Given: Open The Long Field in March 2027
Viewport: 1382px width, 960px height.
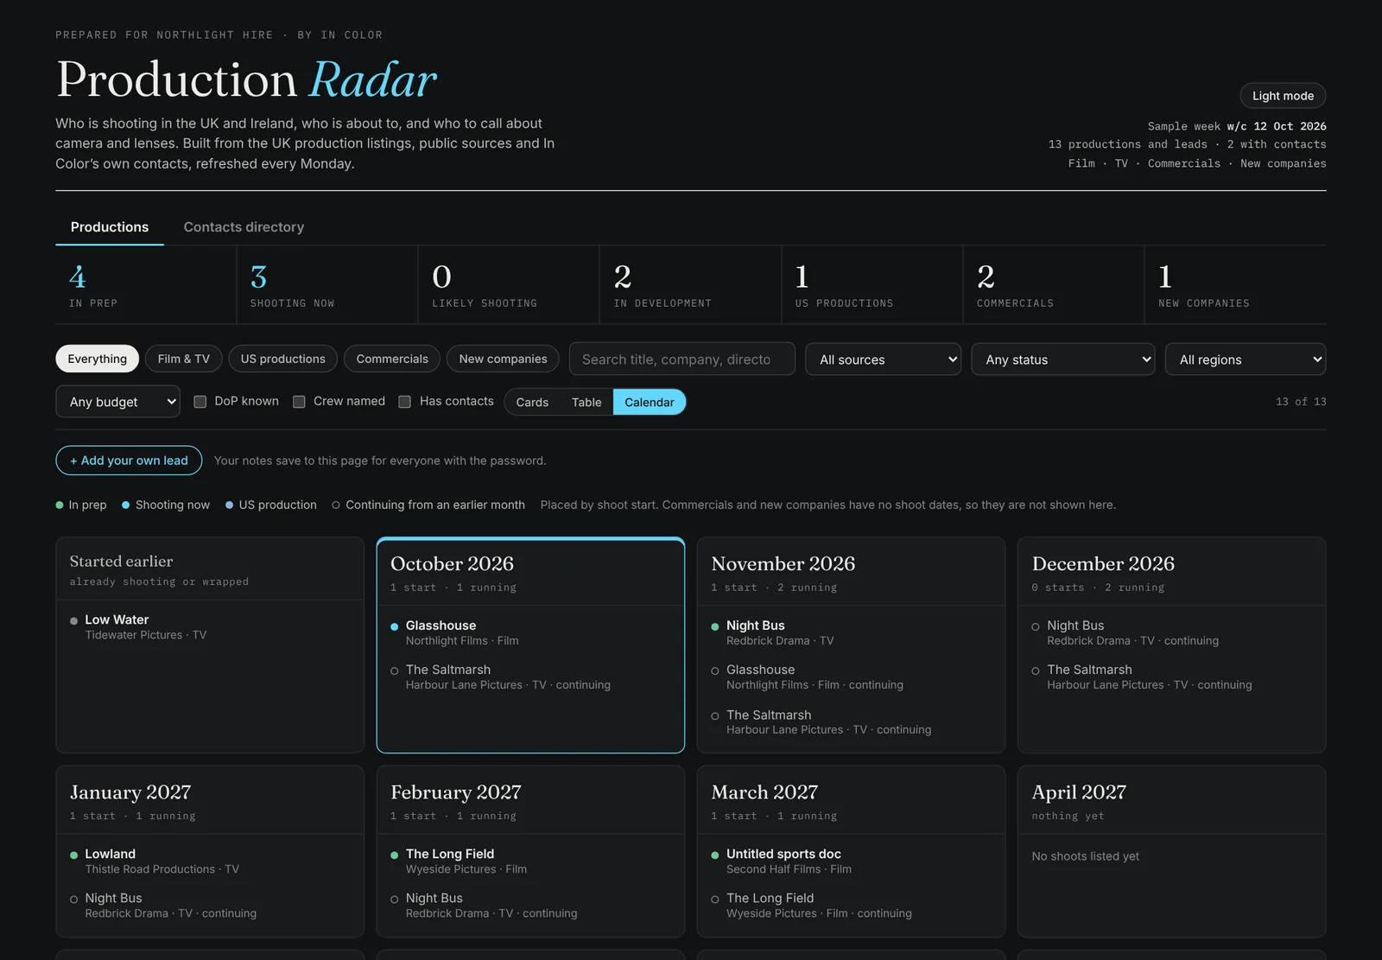Looking at the screenshot, I should [851, 905].
